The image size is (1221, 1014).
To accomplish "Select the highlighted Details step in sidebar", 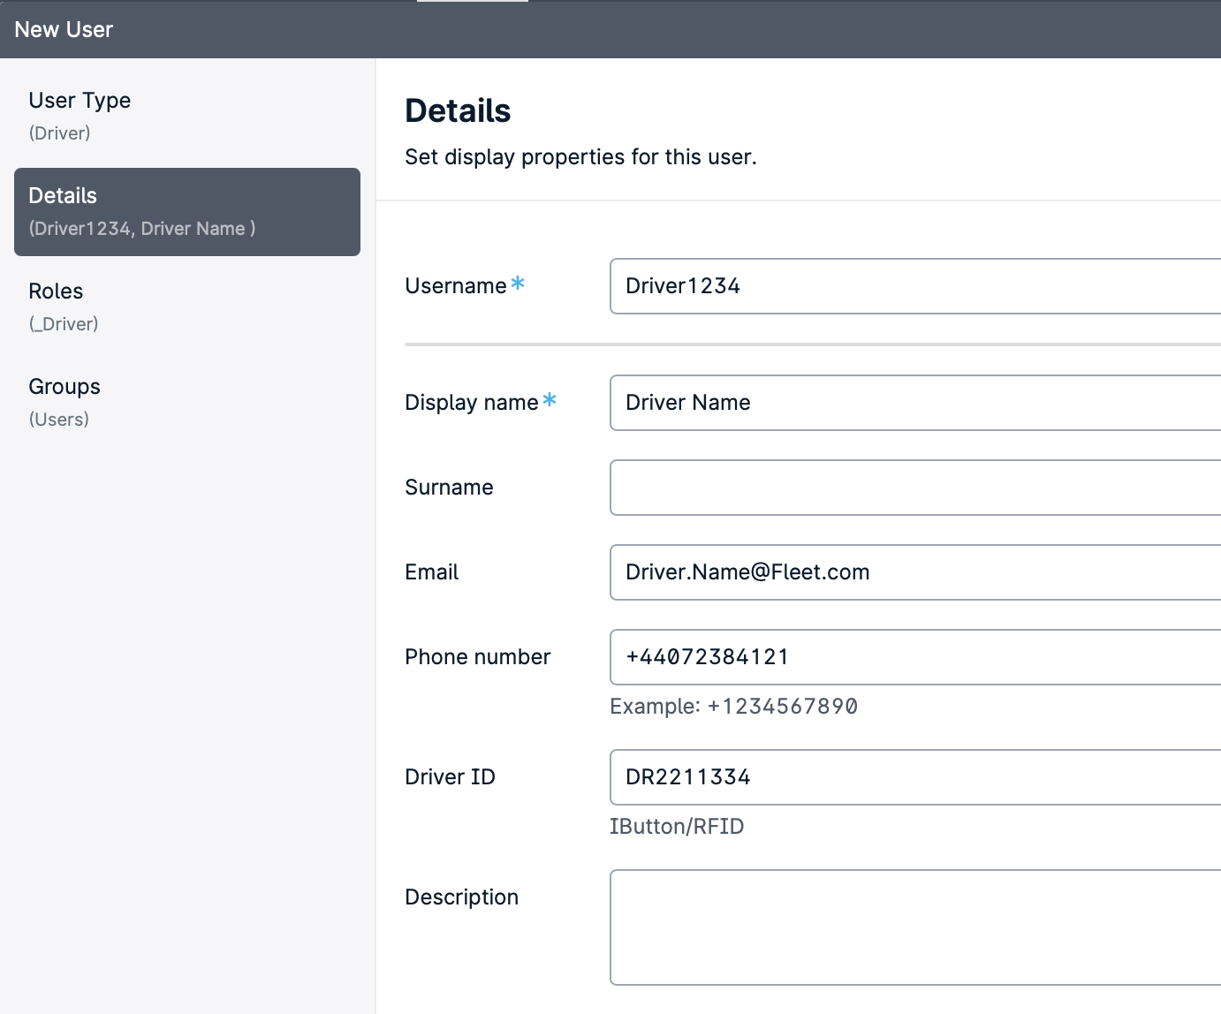I will [x=186, y=212].
